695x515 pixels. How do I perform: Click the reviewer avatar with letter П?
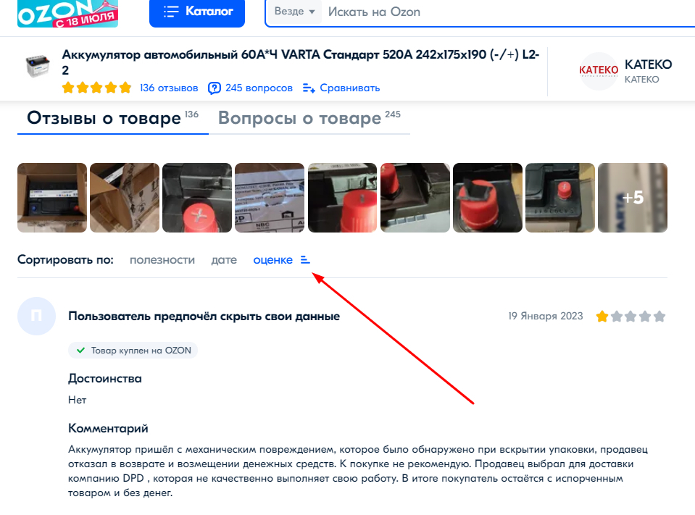click(36, 317)
